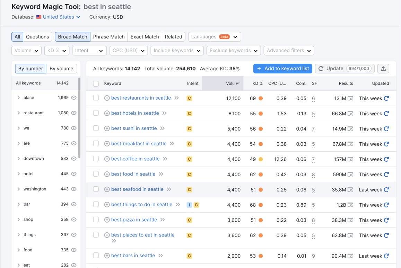This screenshot has height=268, width=401.
Task: Open the CPC (USD) filter dropdown
Action: tap(129, 51)
